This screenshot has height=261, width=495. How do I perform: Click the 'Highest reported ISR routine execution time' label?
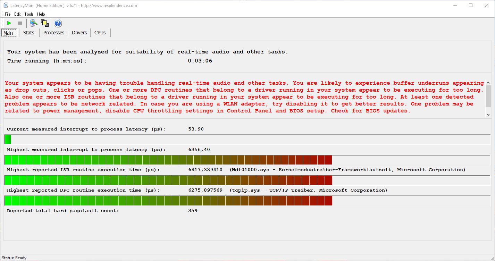tap(83, 170)
